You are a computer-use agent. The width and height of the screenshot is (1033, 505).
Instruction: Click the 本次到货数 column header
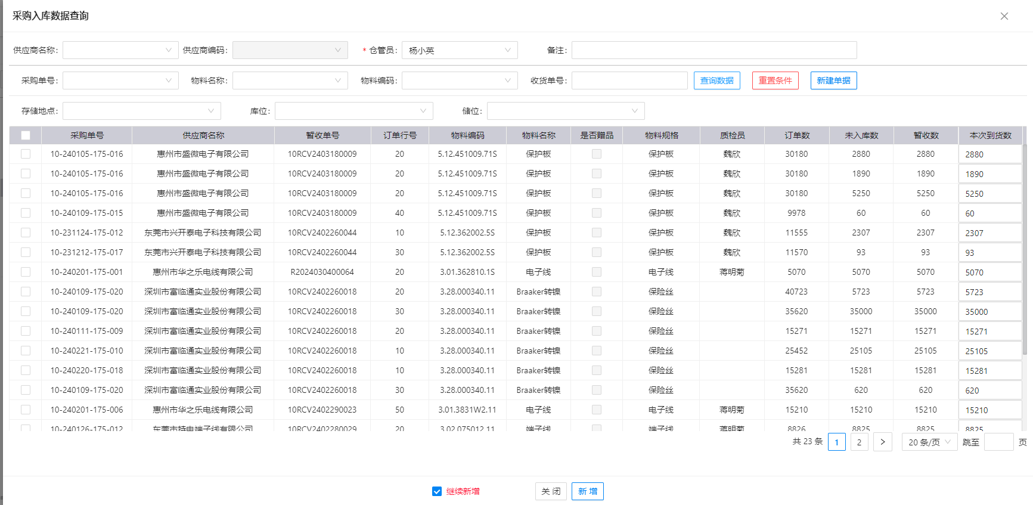(x=991, y=135)
